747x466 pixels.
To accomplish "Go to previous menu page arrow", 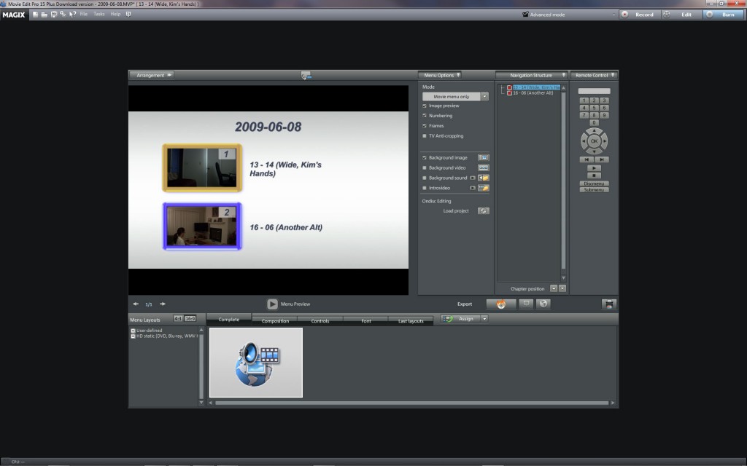I will (136, 304).
